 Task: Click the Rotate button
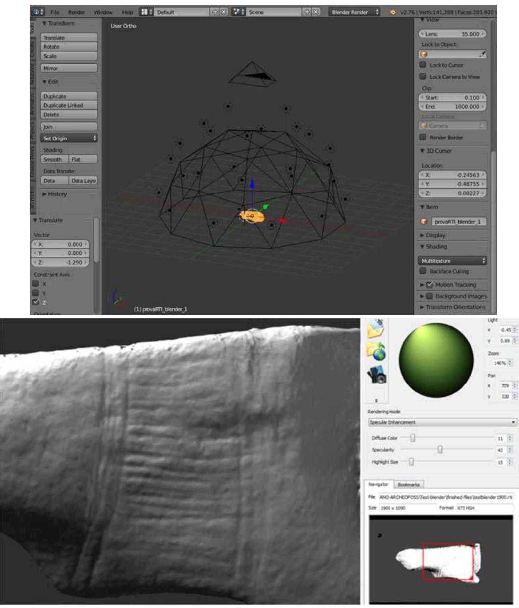(69, 47)
